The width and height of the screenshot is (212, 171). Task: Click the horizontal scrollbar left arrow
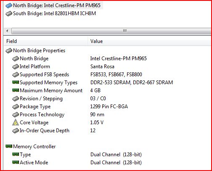(x=7, y=31)
